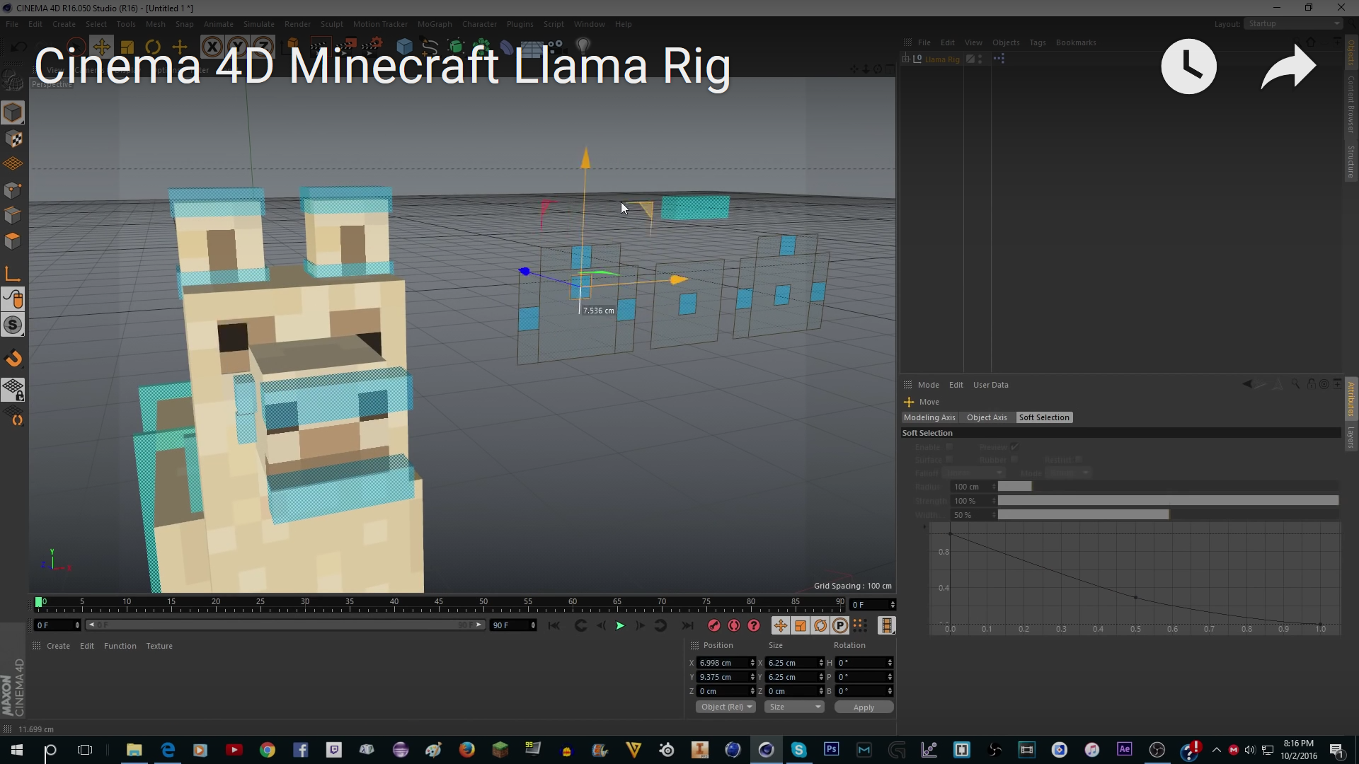The image size is (1359, 764).
Task: Open Layout Startup dropdown
Action: coord(1293,23)
